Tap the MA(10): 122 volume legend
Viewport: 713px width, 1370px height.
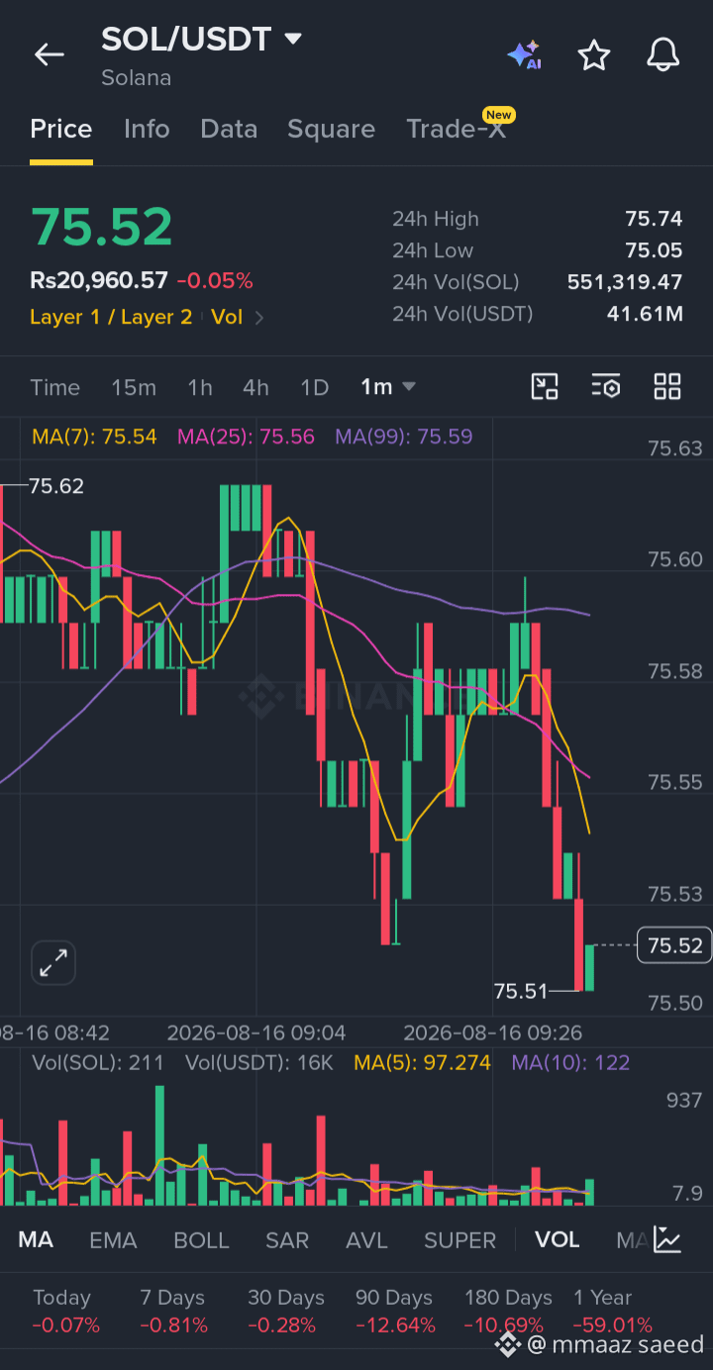click(570, 1063)
